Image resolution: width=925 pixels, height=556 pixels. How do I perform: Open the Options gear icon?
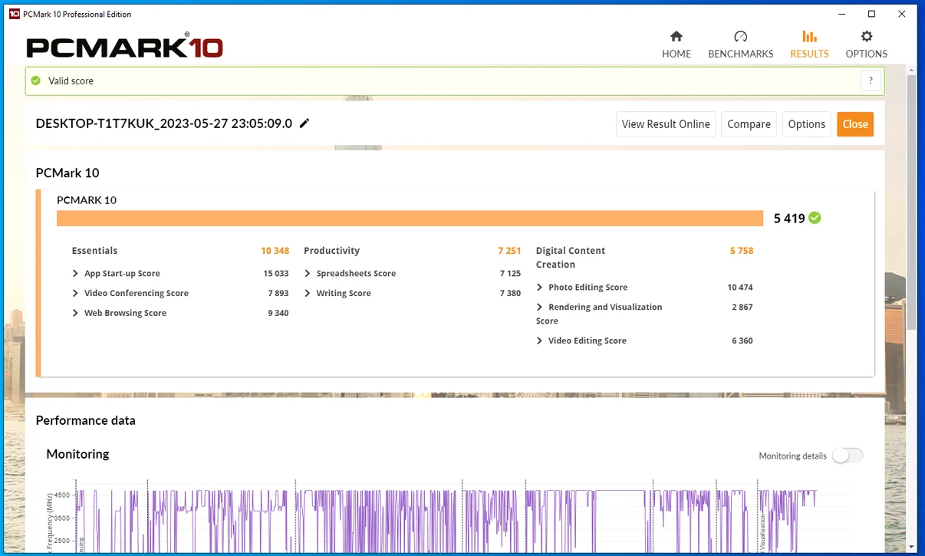pyautogui.click(x=867, y=36)
